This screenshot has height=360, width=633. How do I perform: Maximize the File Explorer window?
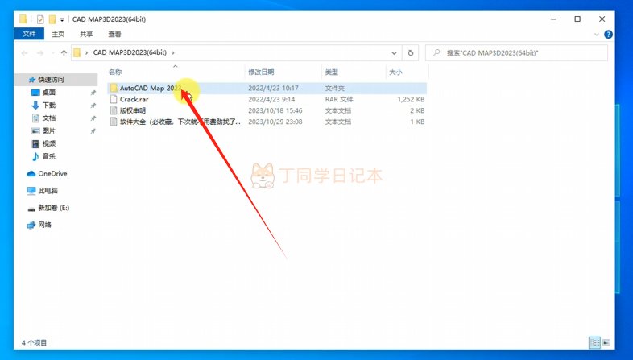coord(577,19)
